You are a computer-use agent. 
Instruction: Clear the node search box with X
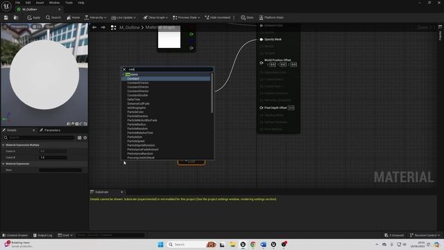(x=124, y=69)
